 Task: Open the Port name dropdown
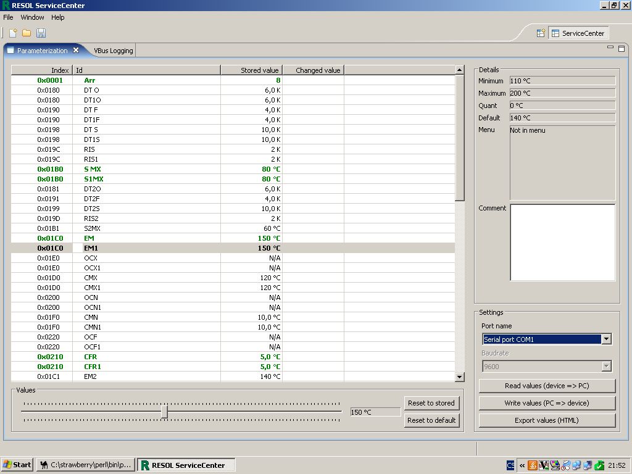click(x=606, y=339)
